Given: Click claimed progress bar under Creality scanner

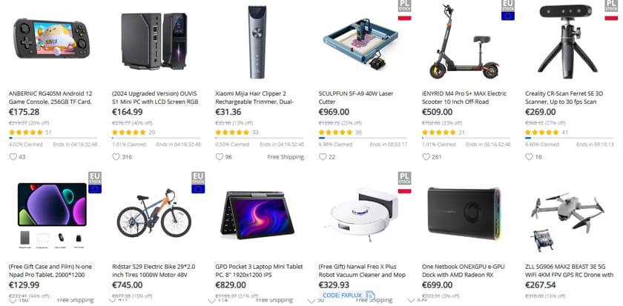Looking at the screenshot, I should tap(570, 138).
